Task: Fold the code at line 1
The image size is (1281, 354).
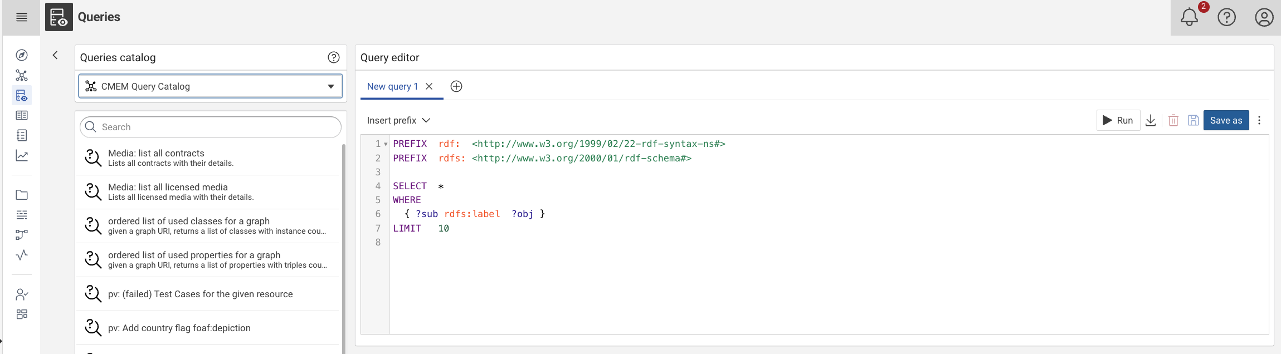Action: (x=386, y=144)
